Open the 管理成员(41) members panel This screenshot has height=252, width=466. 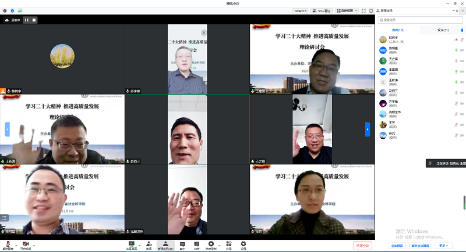click(165, 244)
